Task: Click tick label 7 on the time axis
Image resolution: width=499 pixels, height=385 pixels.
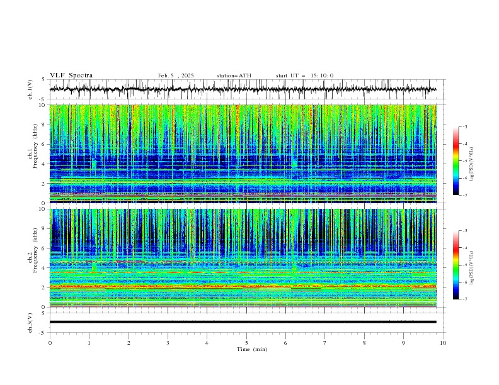Action: tap(325, 343)
